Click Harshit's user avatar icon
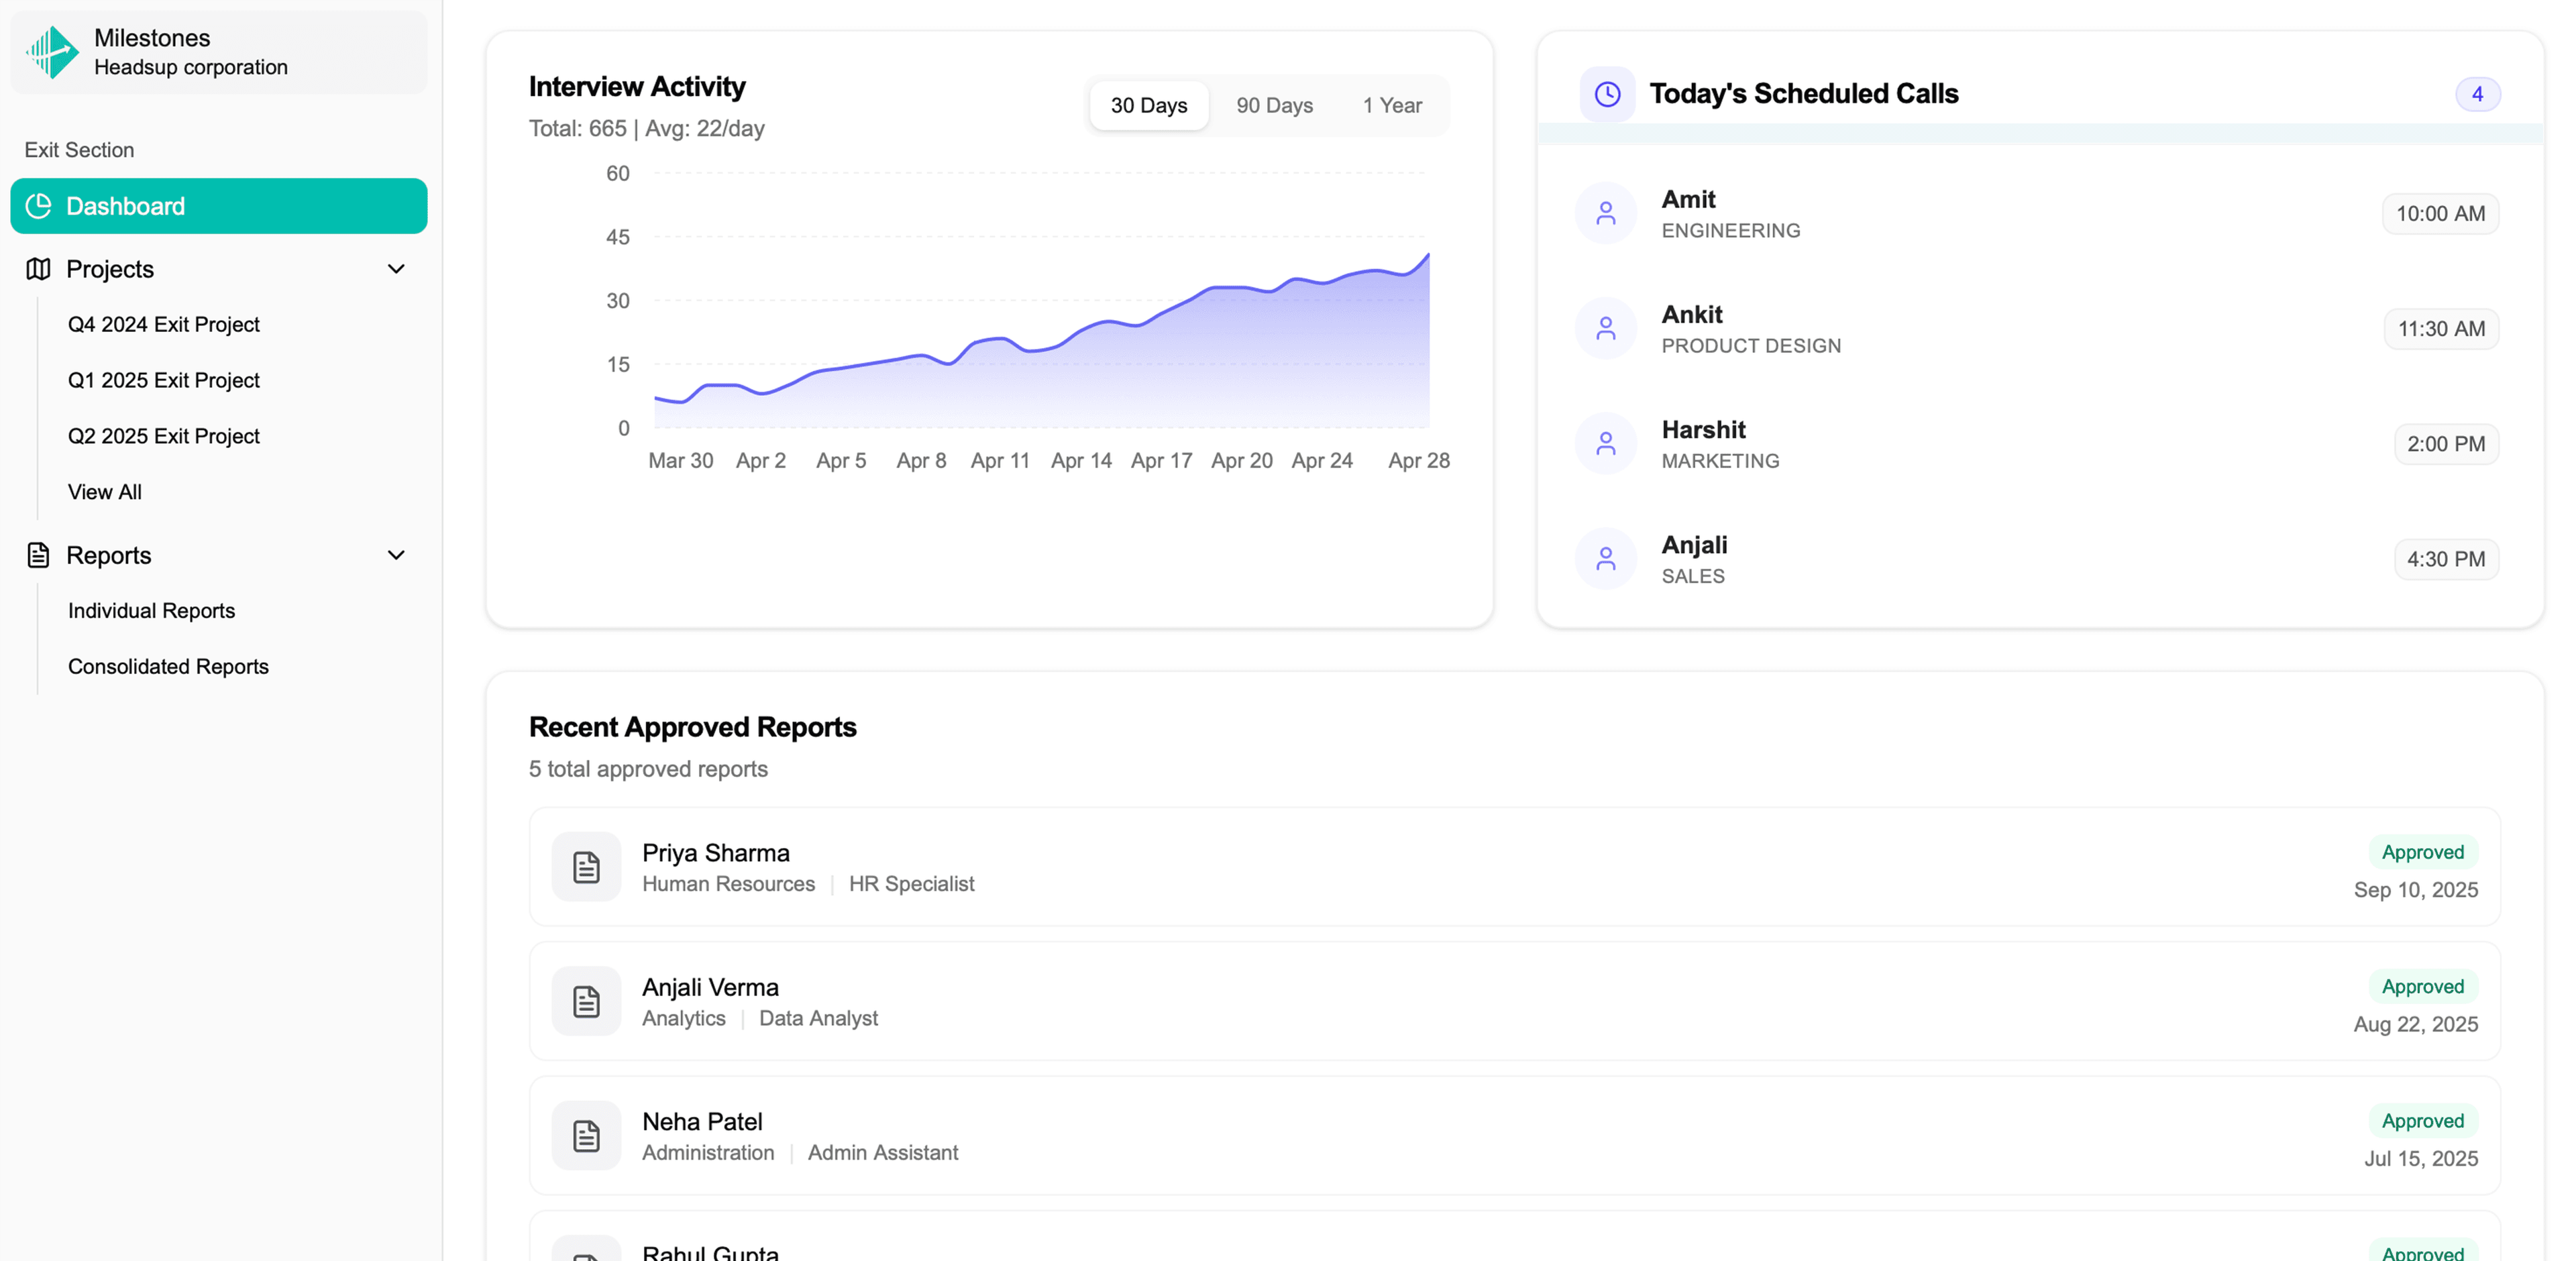2576x1261 pixels. pyautogui.click(x=1606, y=443)
